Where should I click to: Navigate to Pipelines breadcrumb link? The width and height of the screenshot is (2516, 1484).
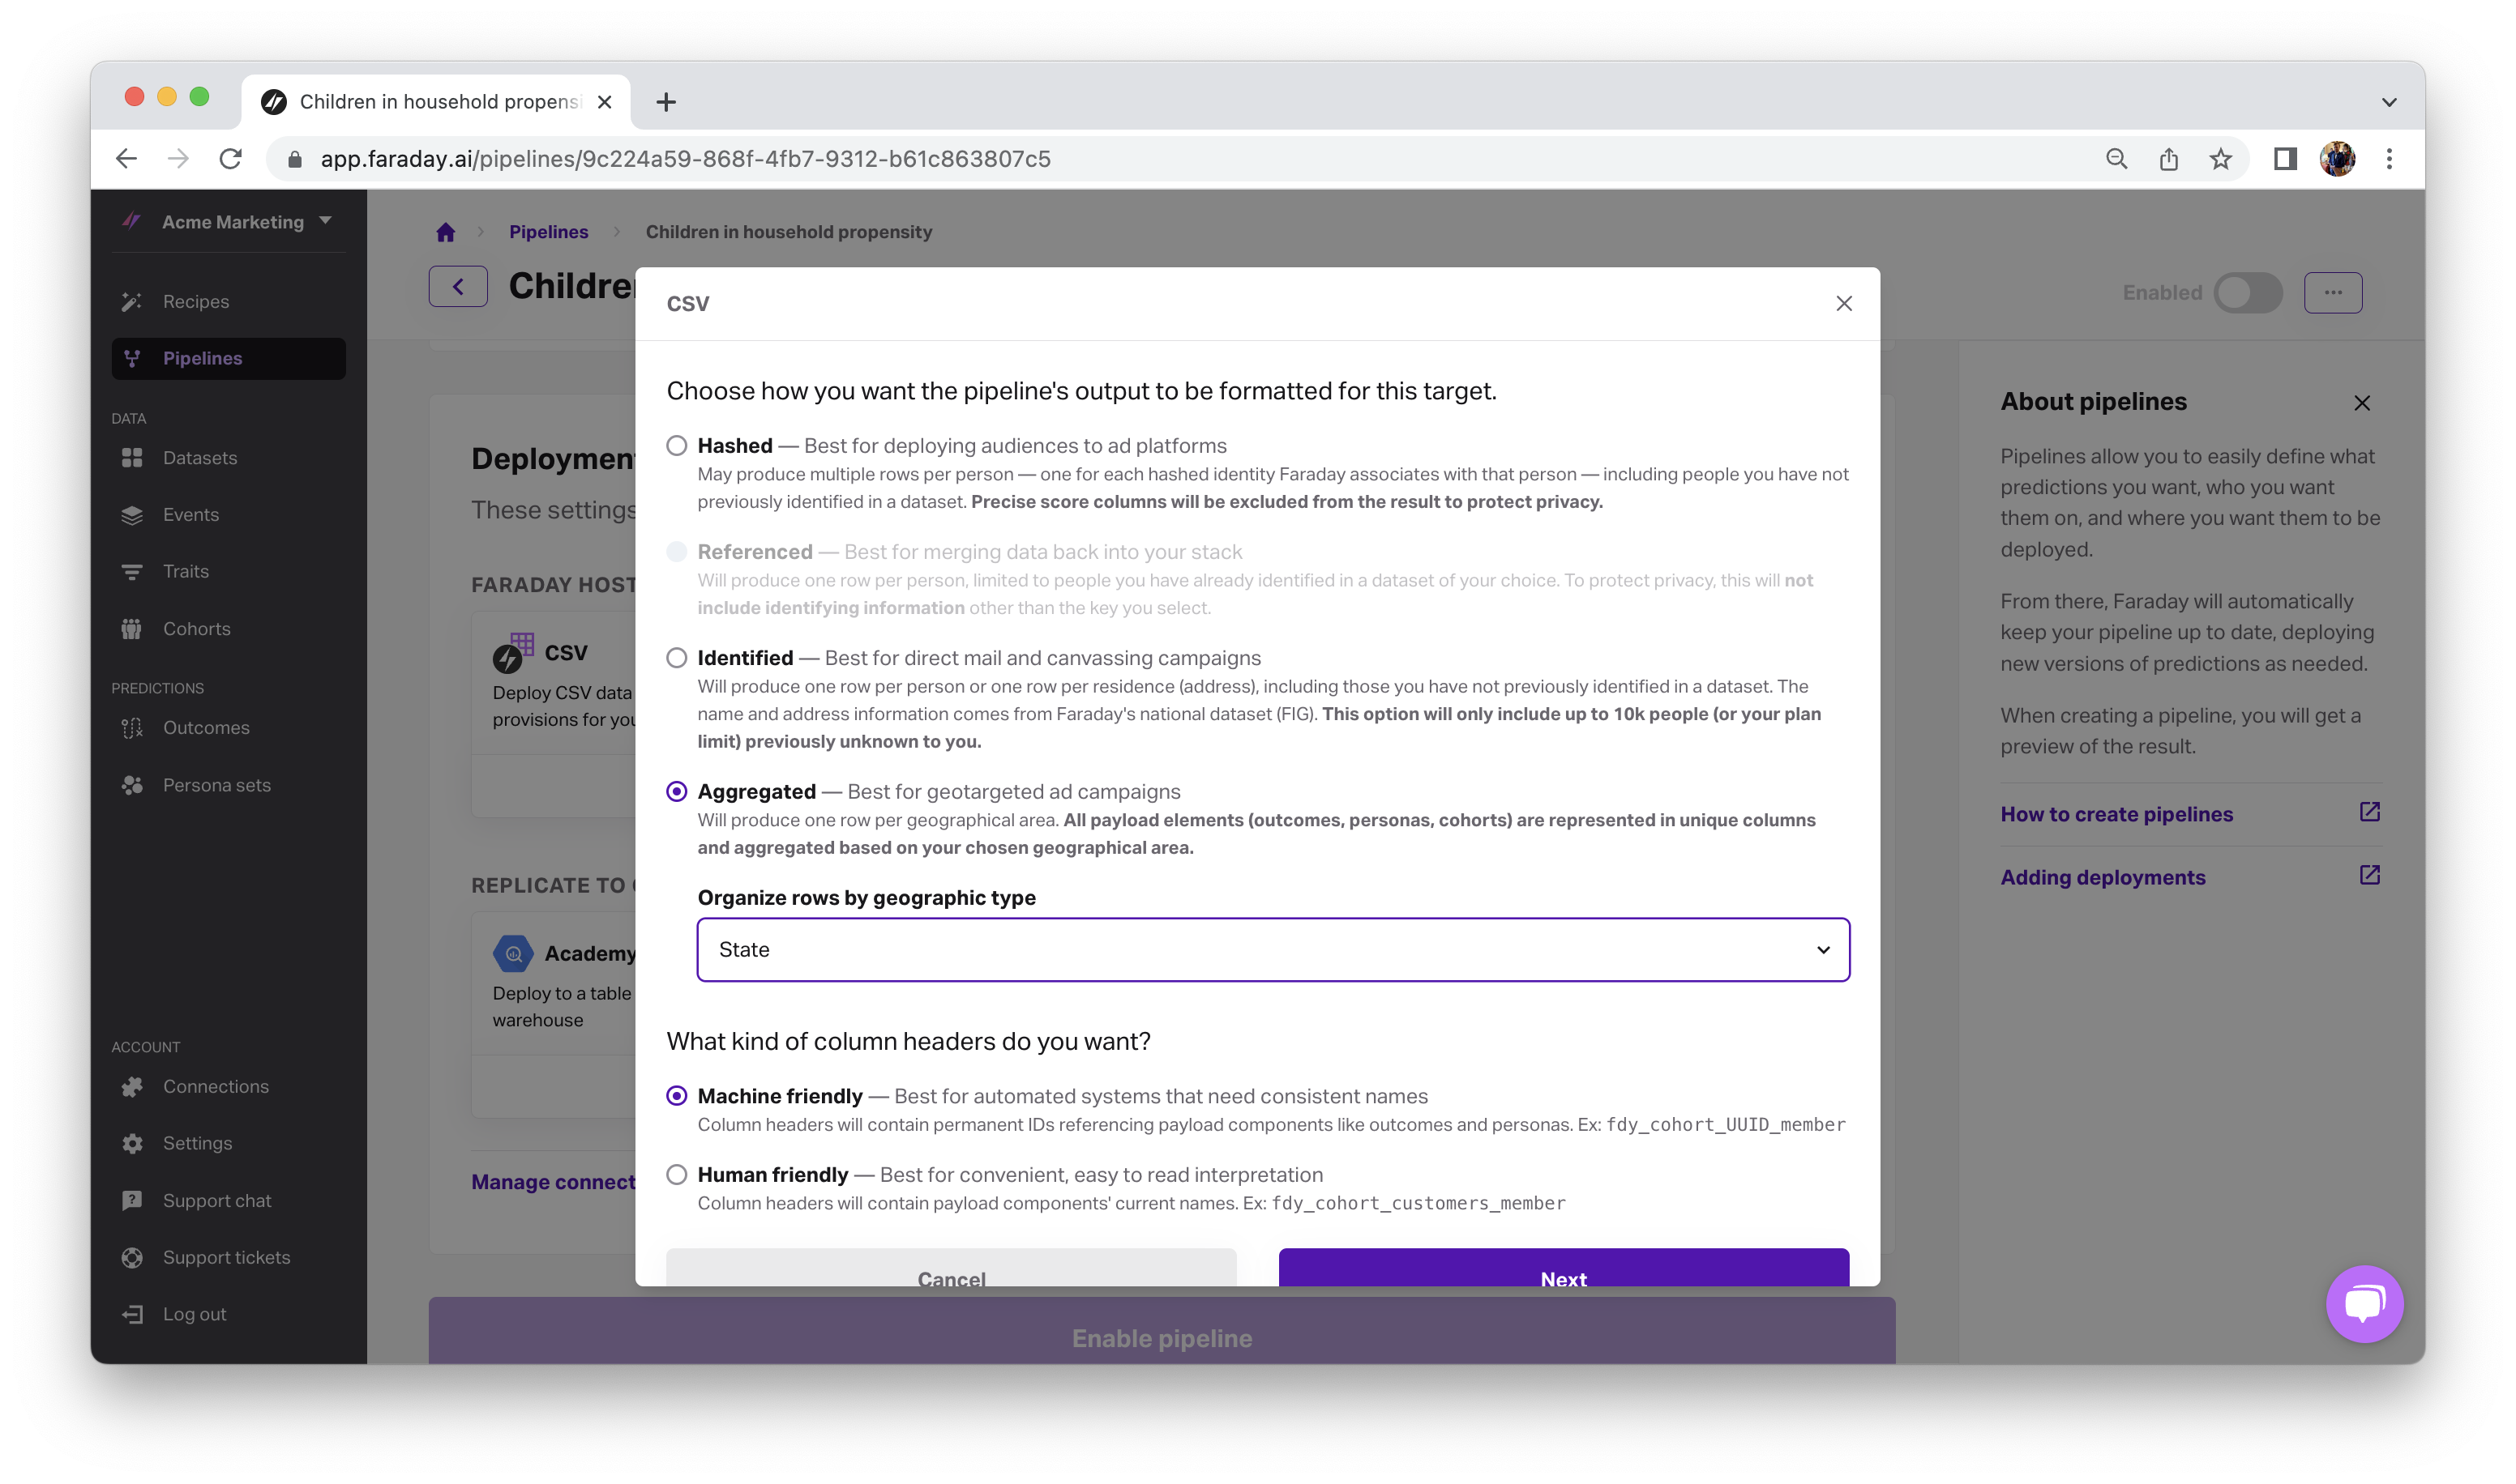coord(546,232)
